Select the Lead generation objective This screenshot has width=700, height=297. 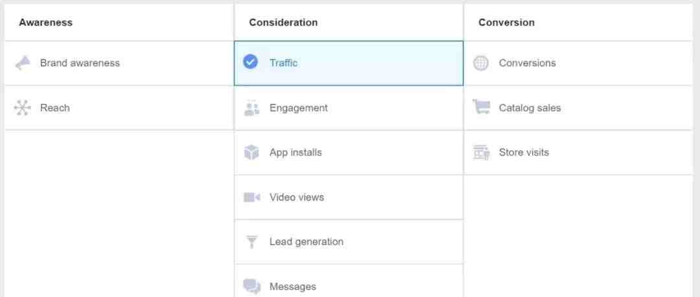[x=349, y=242]
